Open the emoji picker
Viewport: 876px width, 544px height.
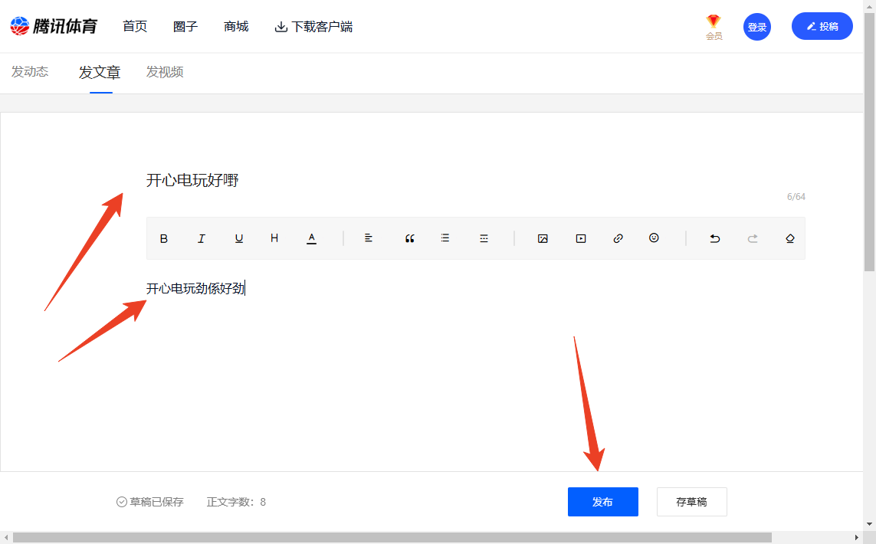click(x=654, y=238)
